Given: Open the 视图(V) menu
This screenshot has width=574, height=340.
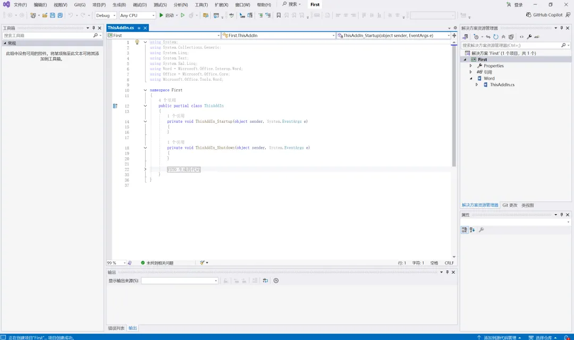Looking at the screenshot, I should 61,5.
